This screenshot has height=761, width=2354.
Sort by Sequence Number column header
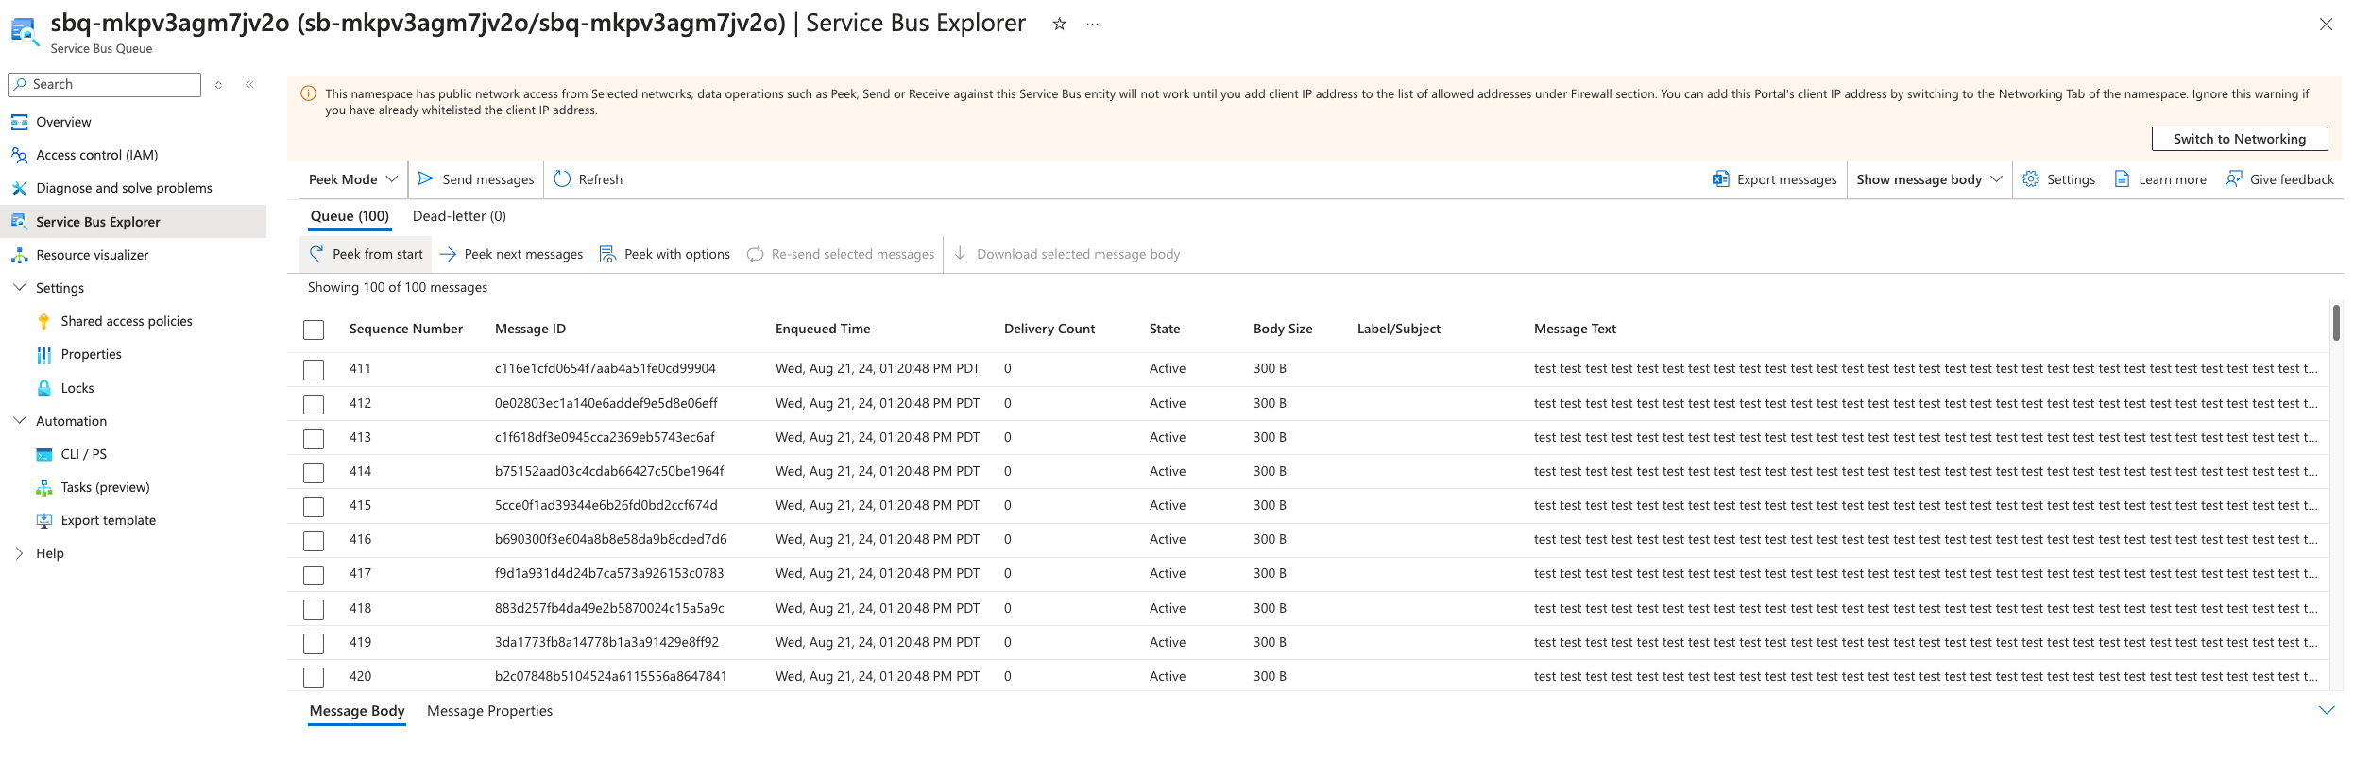tap(406, 329)
